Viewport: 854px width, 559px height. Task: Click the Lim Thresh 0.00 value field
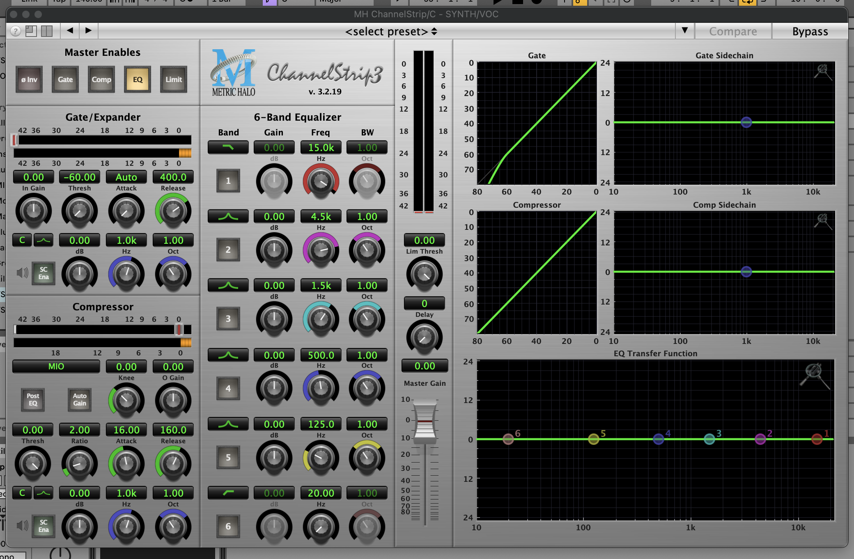point(424,240)
